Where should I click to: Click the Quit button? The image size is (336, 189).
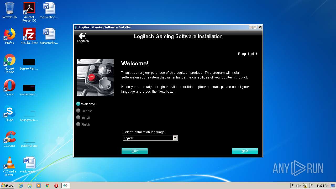(x=135, y=151)
